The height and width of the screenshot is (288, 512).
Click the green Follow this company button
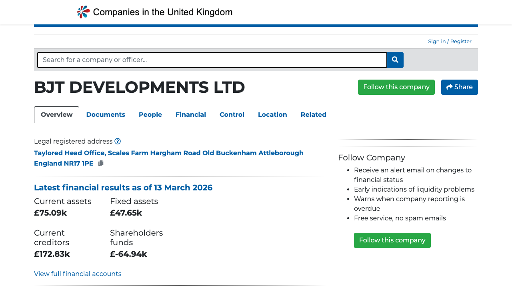(x=396, y=87)
